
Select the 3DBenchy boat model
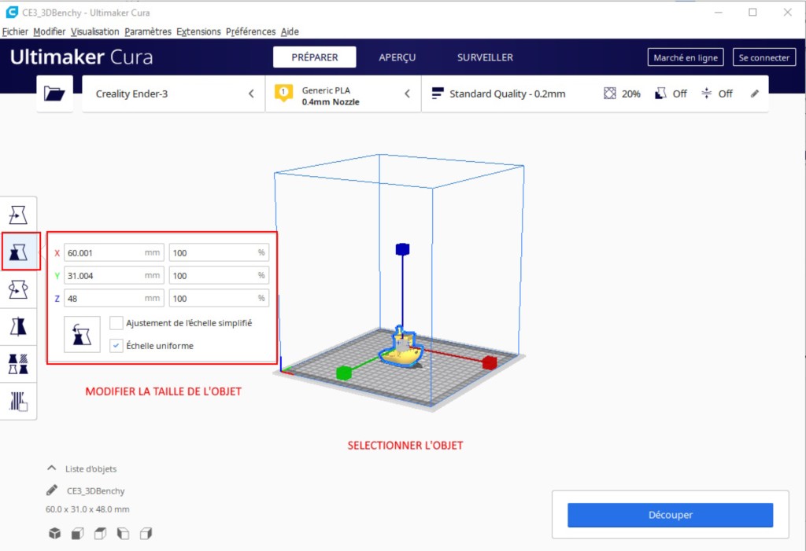click(401, 349)
